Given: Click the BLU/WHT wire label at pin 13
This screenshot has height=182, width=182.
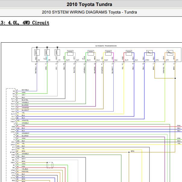Looking at the screenshot, I should [25, 110].
